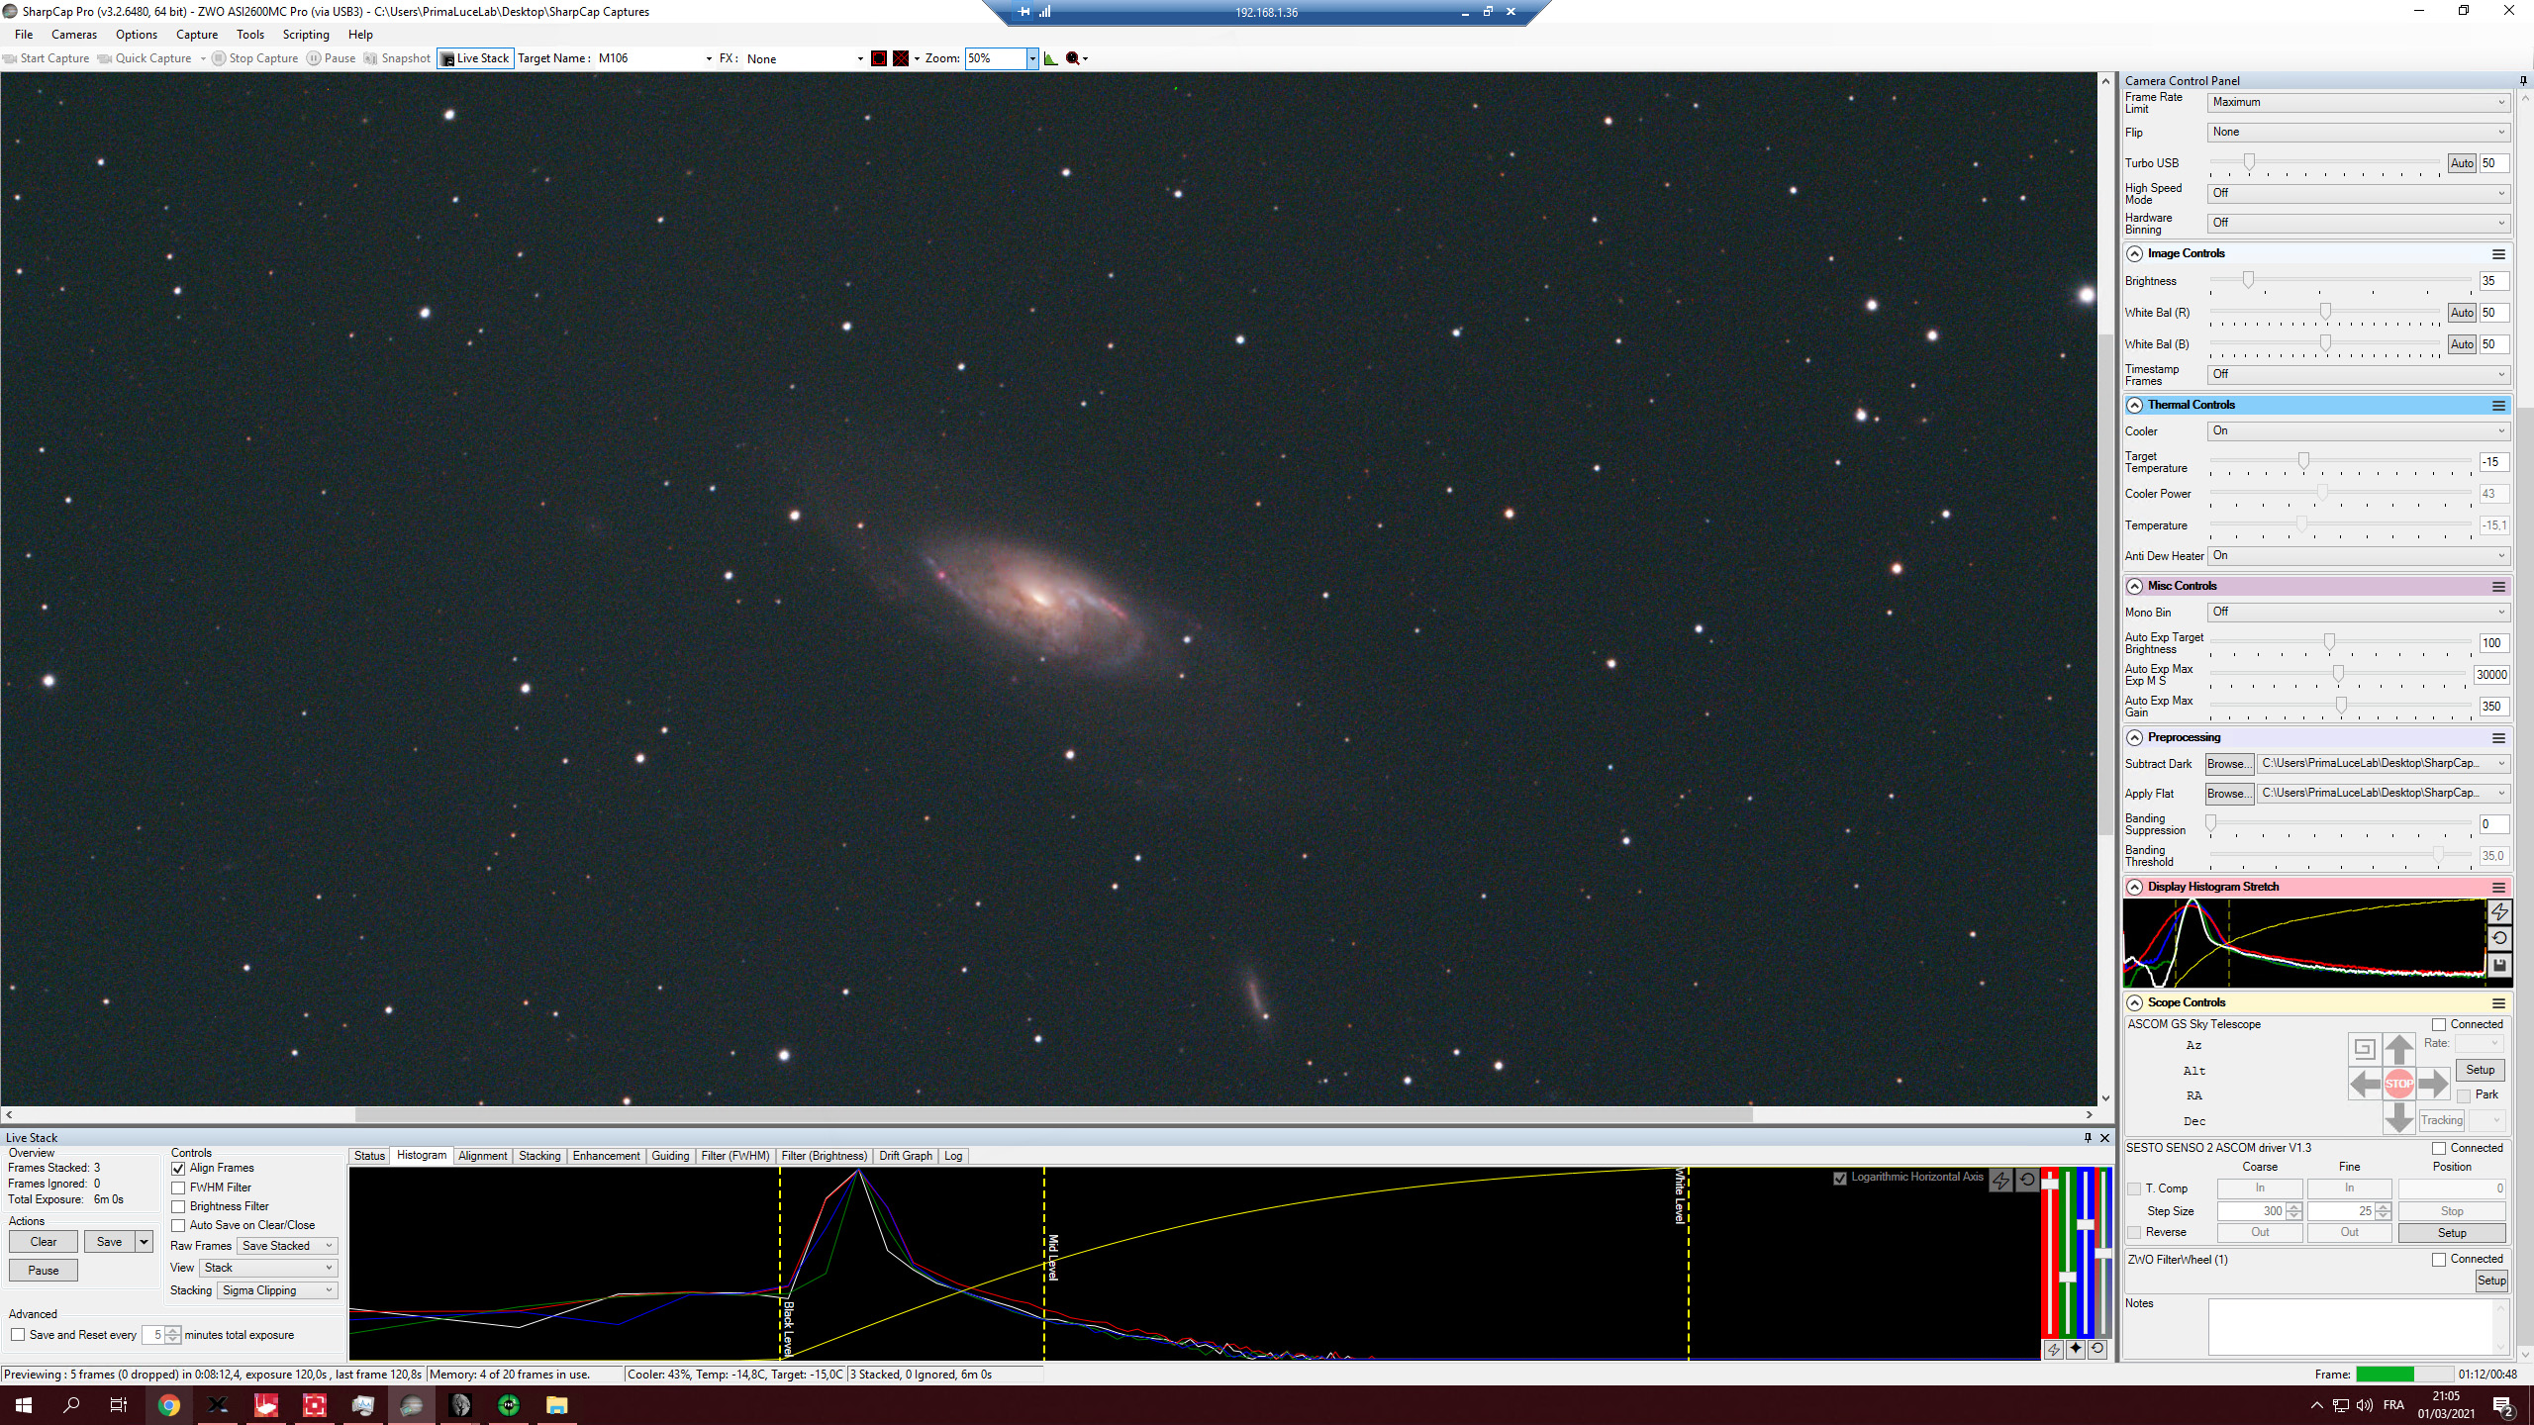2534x1425 pixels.
Task: Click Browse for Subtract Dark
Action: (x=2229, y=764)
